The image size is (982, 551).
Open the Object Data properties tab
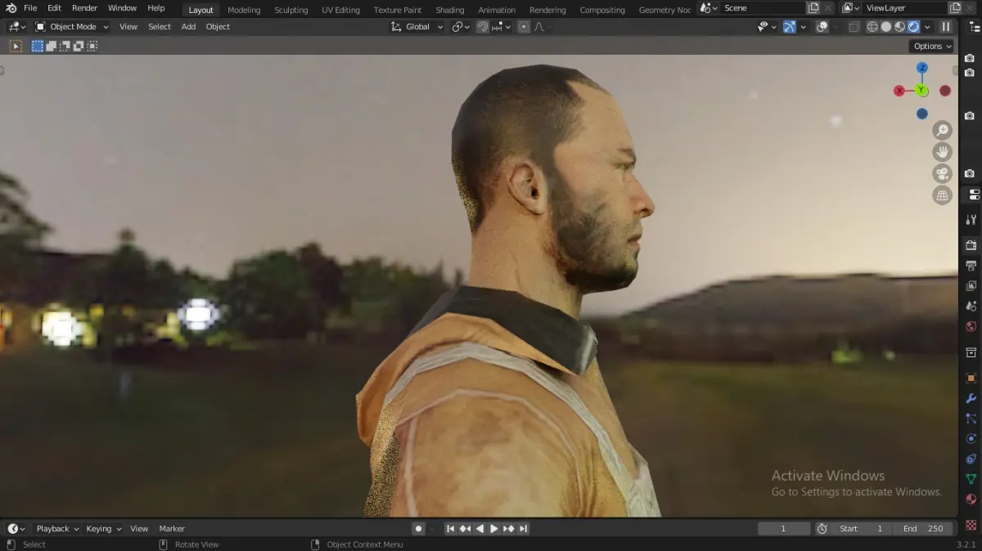(x=971, y=479)
